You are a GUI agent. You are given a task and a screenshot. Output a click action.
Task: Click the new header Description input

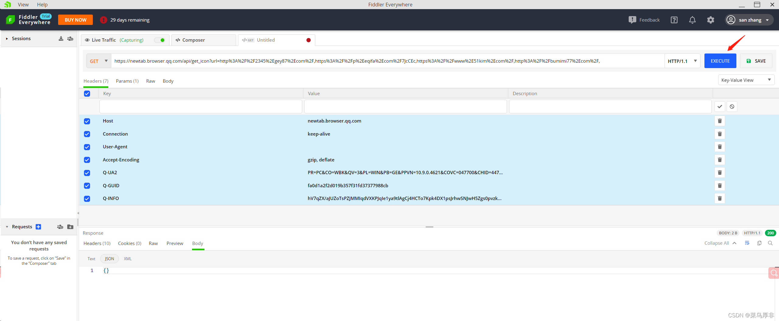(x=610, y=107)
